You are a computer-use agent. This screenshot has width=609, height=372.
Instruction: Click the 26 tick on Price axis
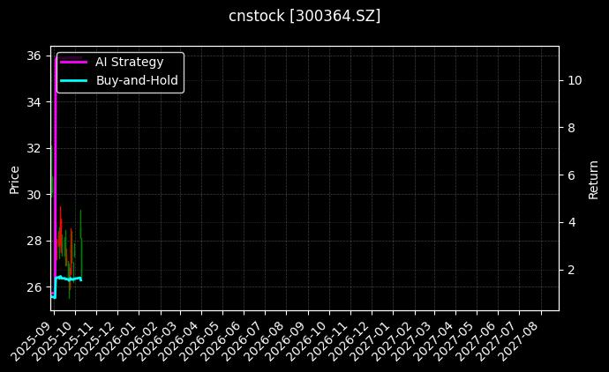[34, 287]
